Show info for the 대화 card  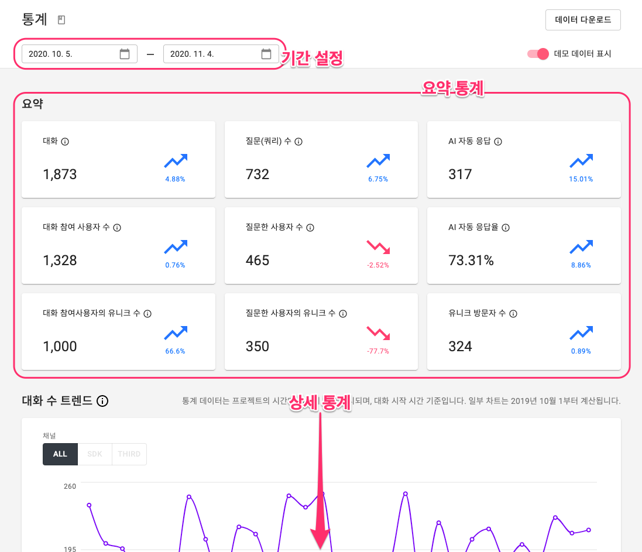[65, 142]
